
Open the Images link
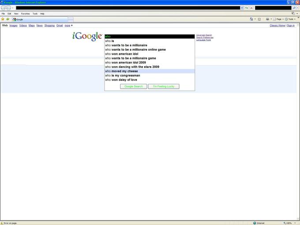click(x=13, y=26)
